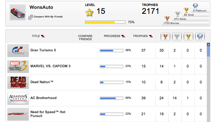Click the Gran Turismo 5 progress bar

[x=112, y=50]
